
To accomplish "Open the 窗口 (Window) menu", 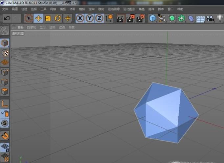I will tap(170, 9).
